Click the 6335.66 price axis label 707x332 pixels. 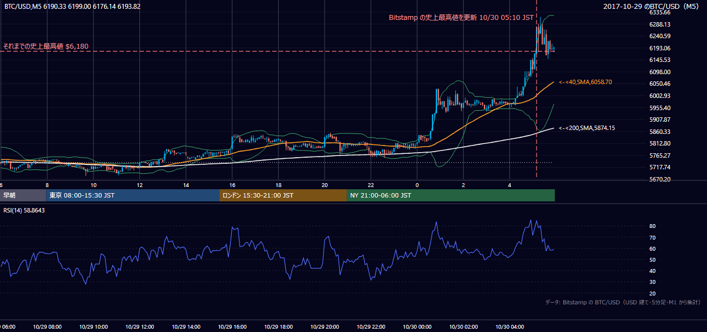tap(659, 12)
